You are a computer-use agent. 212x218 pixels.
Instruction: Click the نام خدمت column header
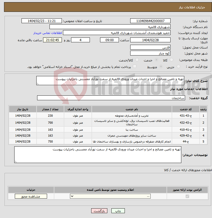click(132, 109)
